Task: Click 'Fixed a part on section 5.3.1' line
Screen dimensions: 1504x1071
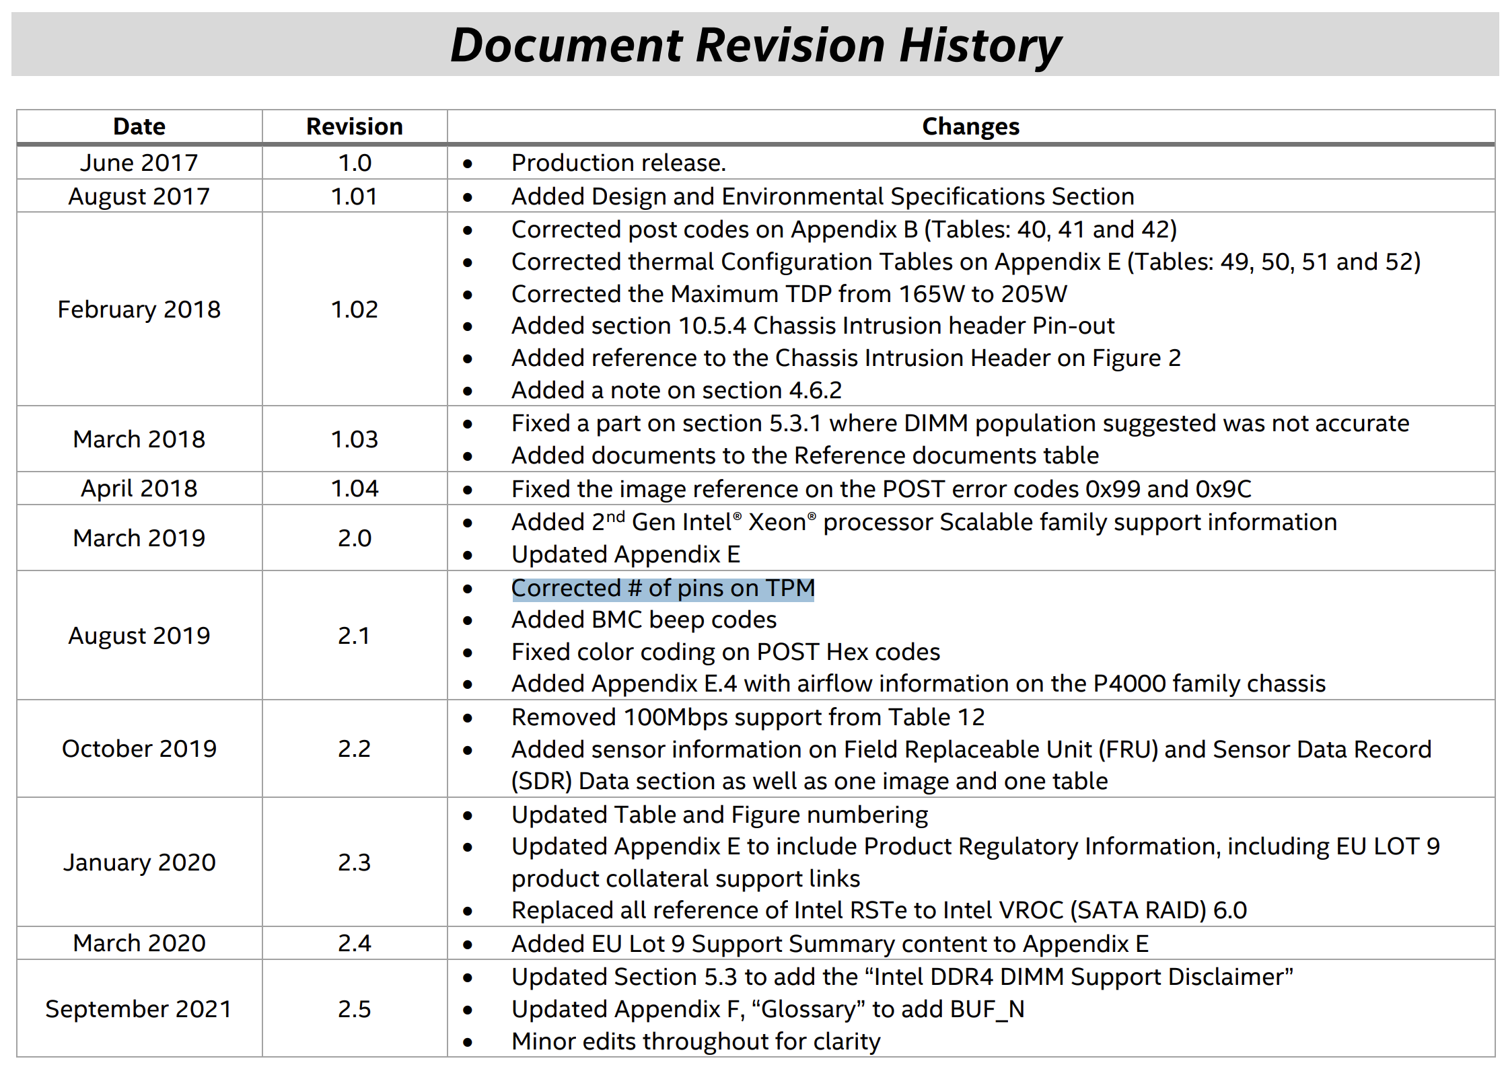Action: [960, 423]
